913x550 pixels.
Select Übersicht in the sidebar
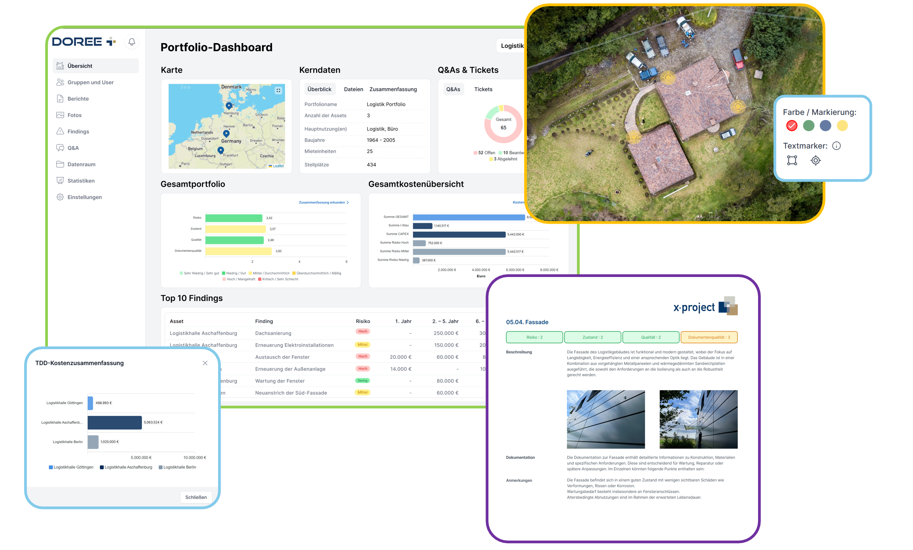95,66
